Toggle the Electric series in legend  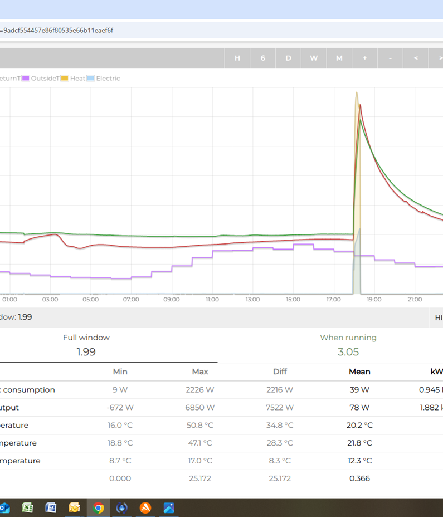(x=104, y=79)
